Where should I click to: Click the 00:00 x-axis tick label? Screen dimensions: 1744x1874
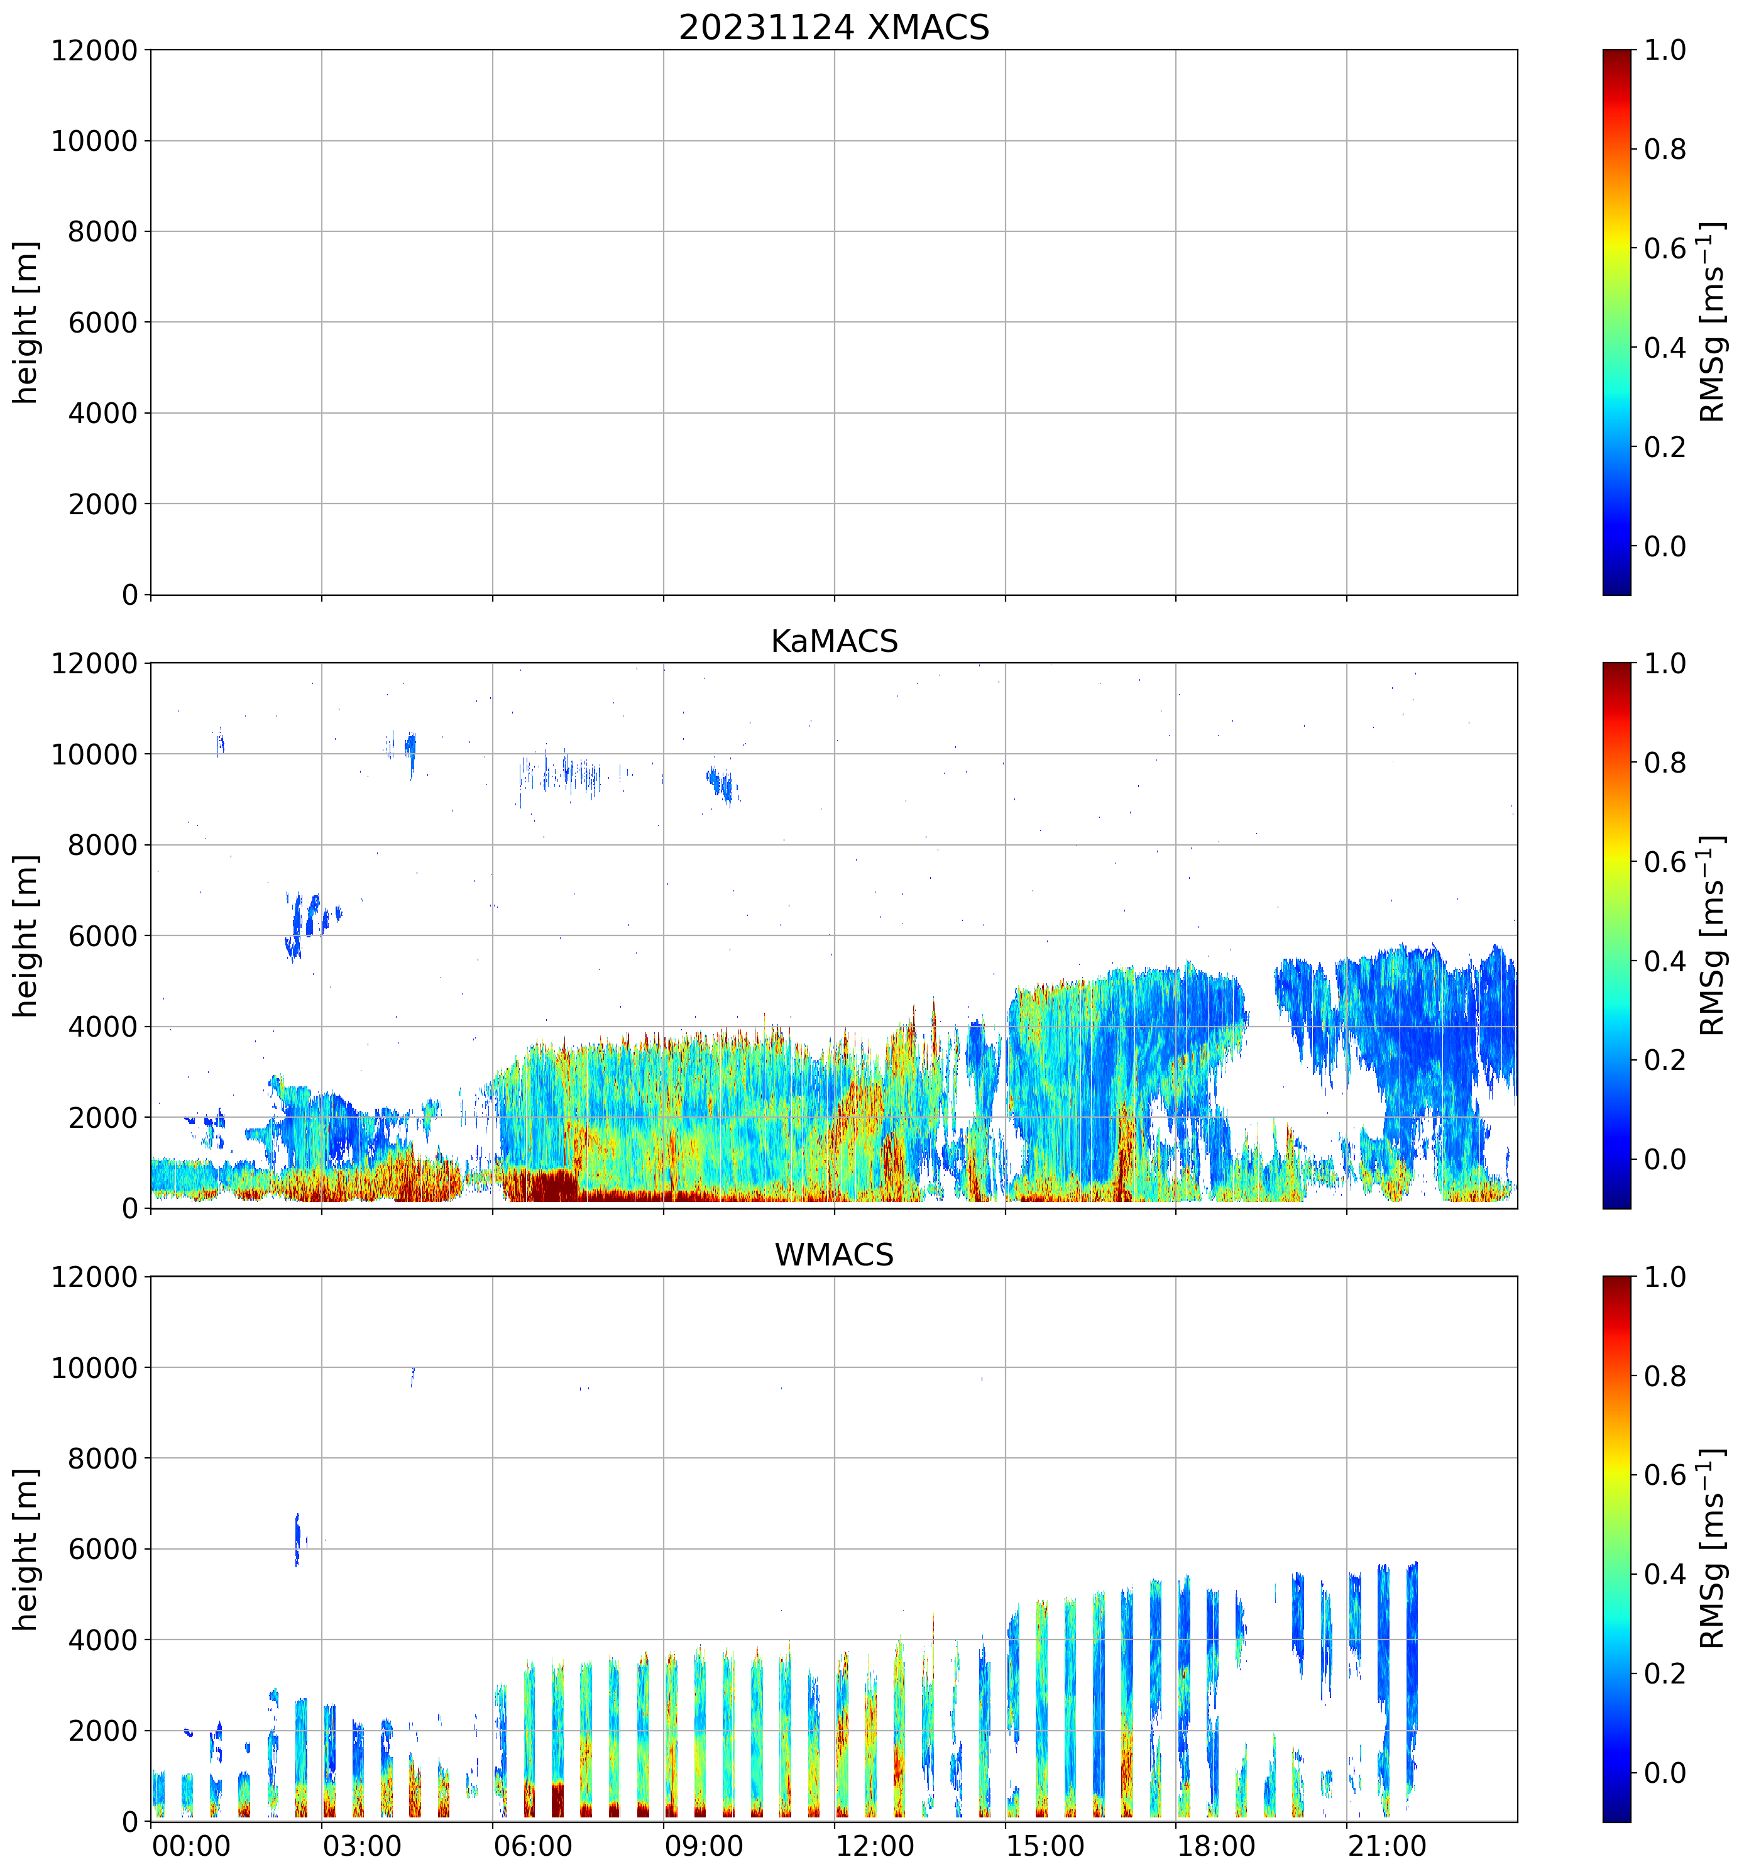pos(191,1845)
